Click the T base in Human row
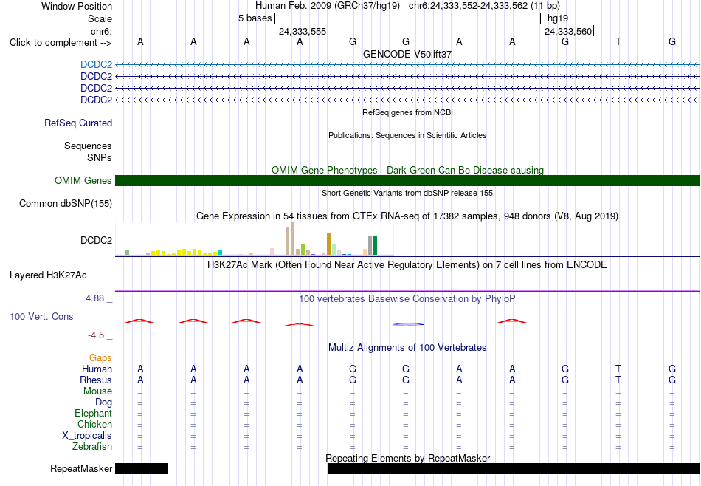 tap(618, 369)
